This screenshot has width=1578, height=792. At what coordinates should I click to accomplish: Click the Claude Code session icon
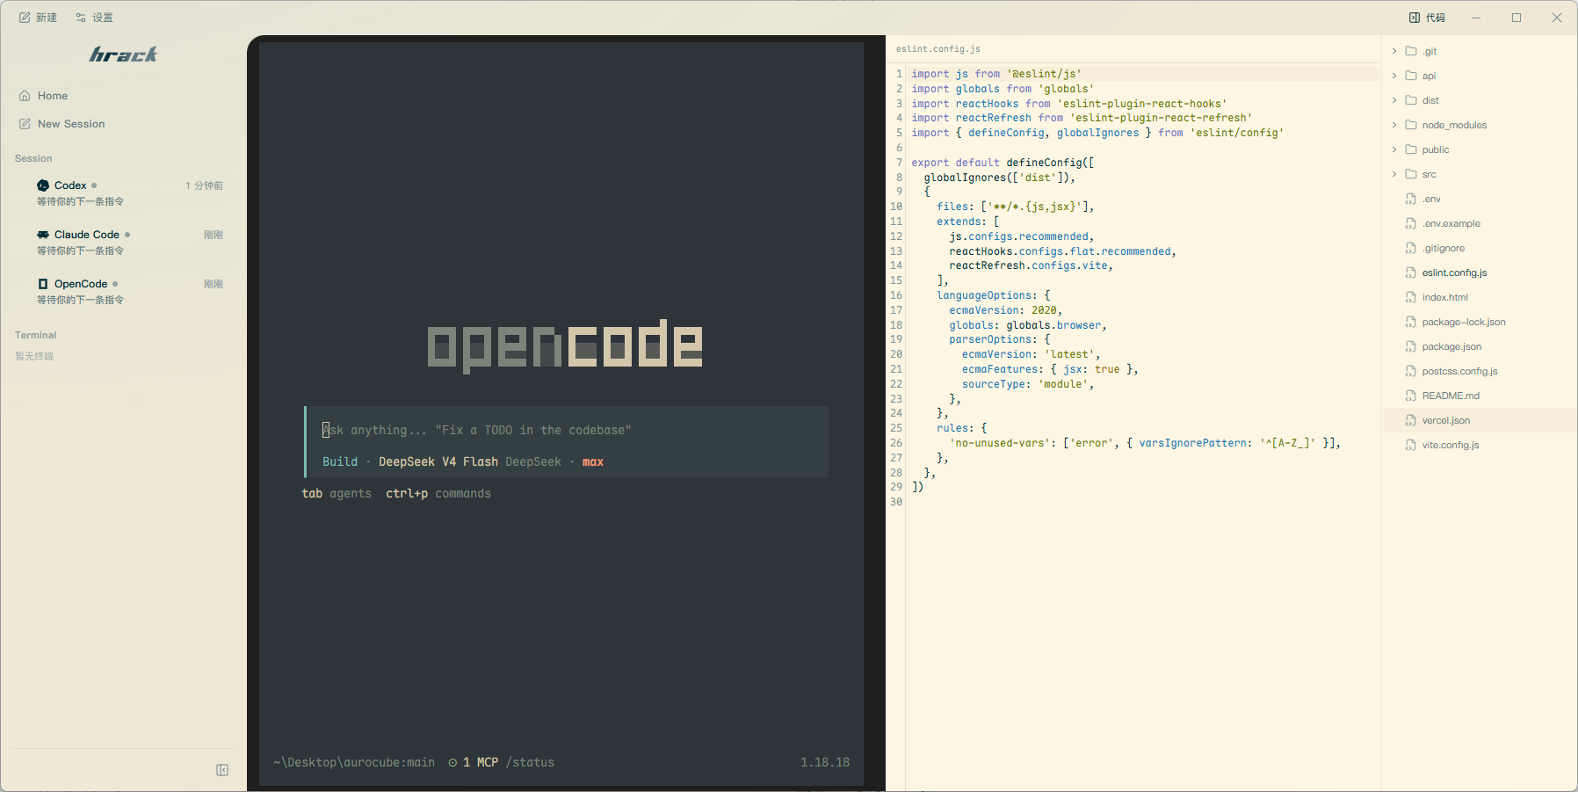coord(43,235)
